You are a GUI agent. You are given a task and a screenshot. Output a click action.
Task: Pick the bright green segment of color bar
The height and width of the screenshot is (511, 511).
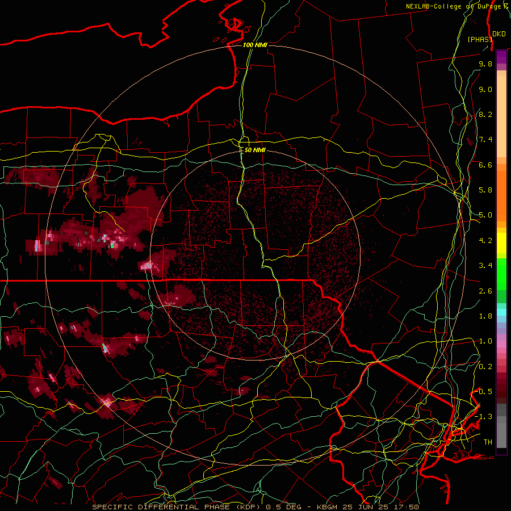(x=501, y=274)
